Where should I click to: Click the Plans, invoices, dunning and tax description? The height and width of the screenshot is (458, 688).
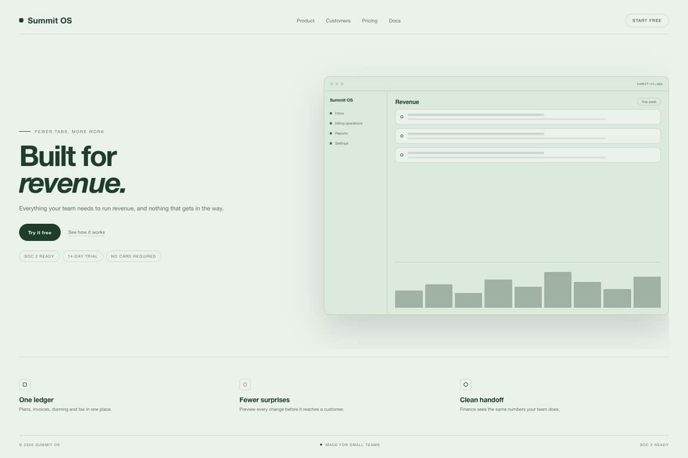click(x=65, y=409)
